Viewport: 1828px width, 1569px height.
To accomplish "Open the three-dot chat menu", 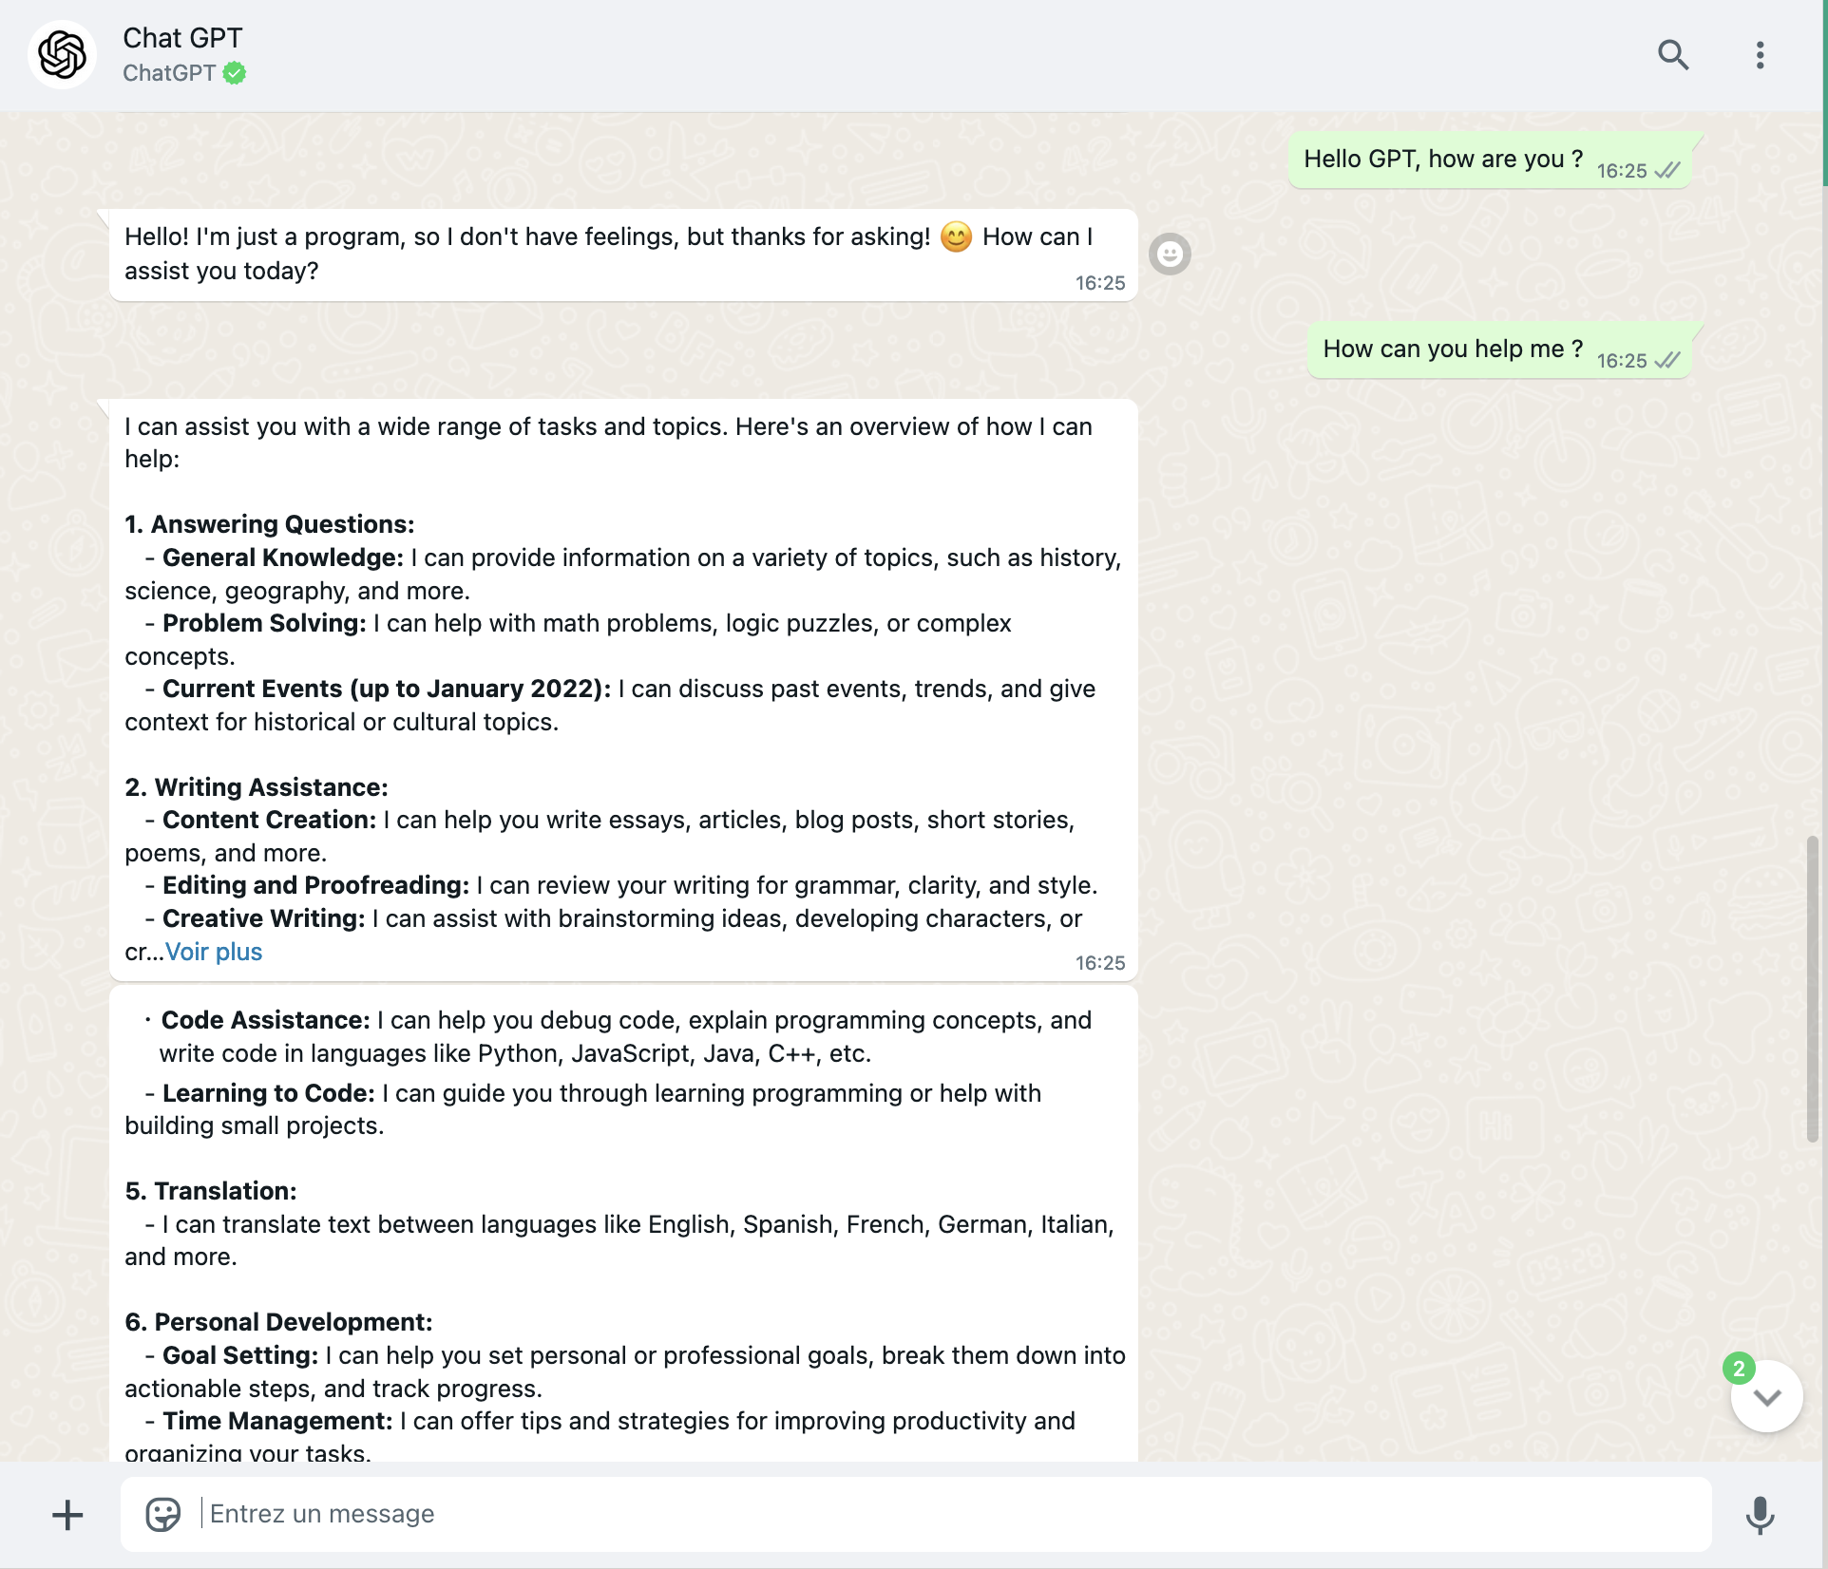I will pyautogui.click(x=1760, y=55).
